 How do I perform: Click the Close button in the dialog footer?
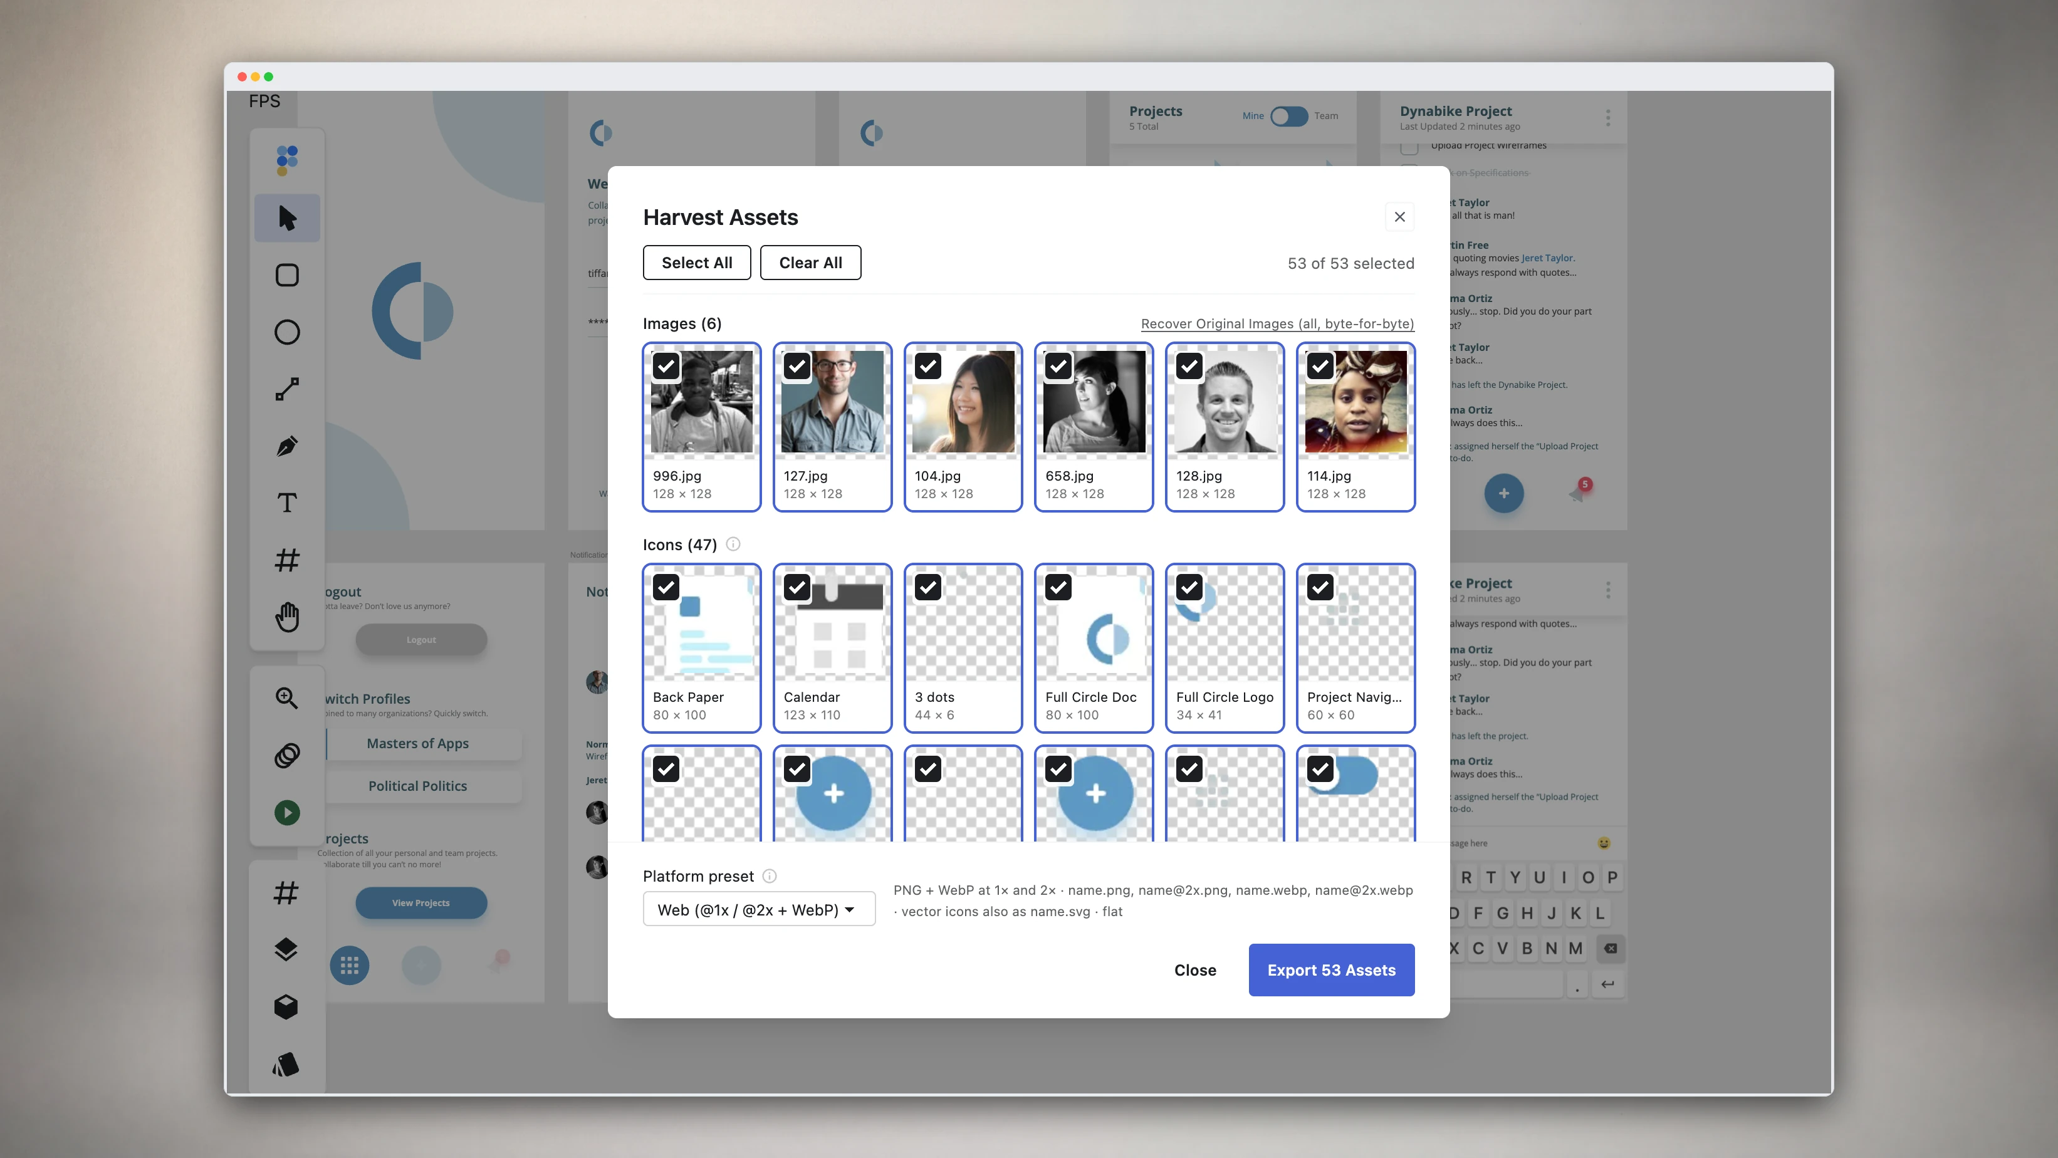click(1195, 970)
